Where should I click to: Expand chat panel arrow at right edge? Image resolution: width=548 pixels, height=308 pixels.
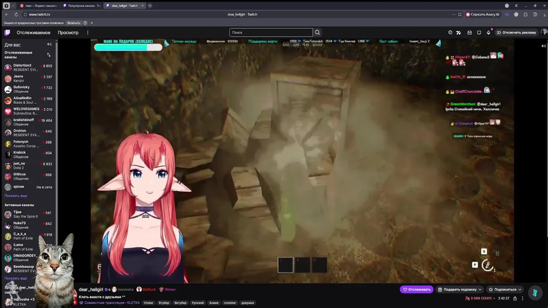(x=543, y=46)
